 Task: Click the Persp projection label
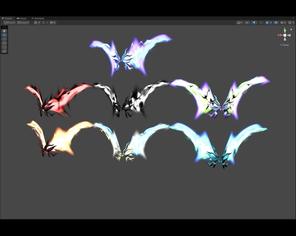[284, 45]
